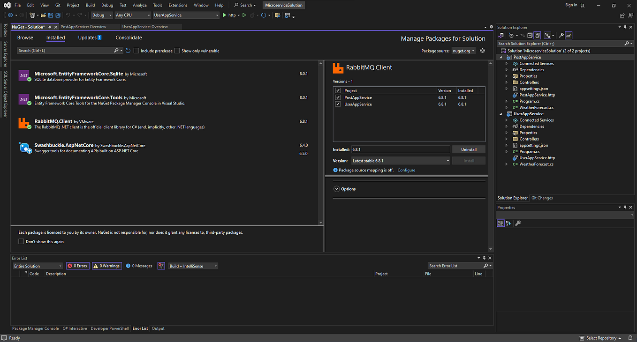Check the Show only vulnerable checkbox
637x342 pixels.
[177, 51]
